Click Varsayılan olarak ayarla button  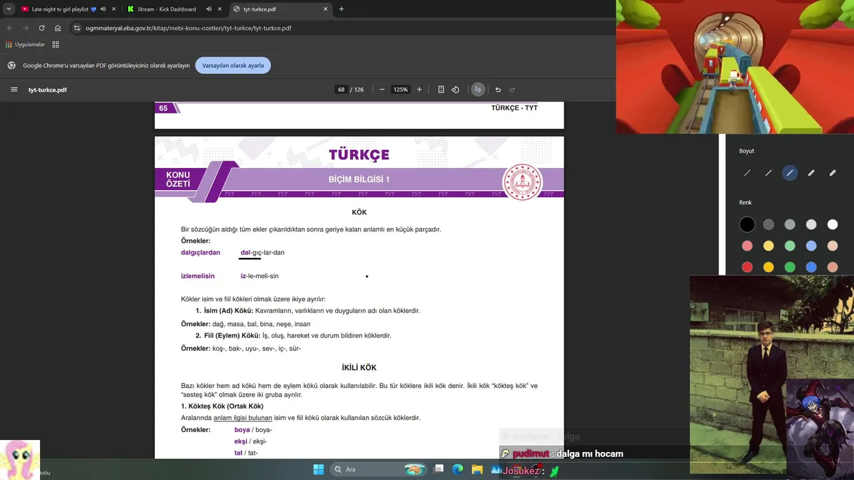[x=233, y=65]
